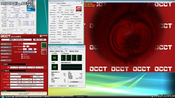
Task: Click the Resolution height field in OCCT
Action: (x=30, y=49)
